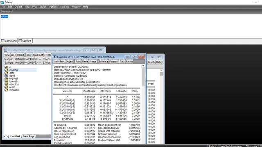
Task: Open the Options menu
Action: pyautogui.click(x=53, y=7)
